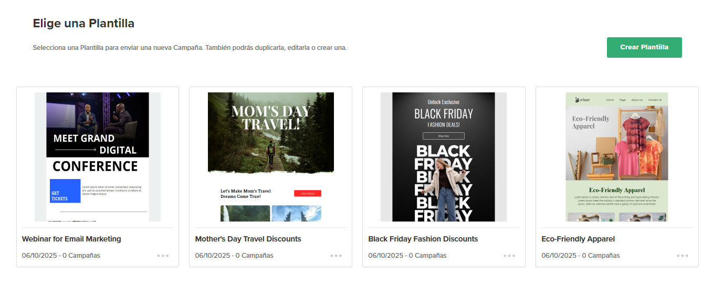Select the Eco-Friendly Apparel template preview

(617, 157)
